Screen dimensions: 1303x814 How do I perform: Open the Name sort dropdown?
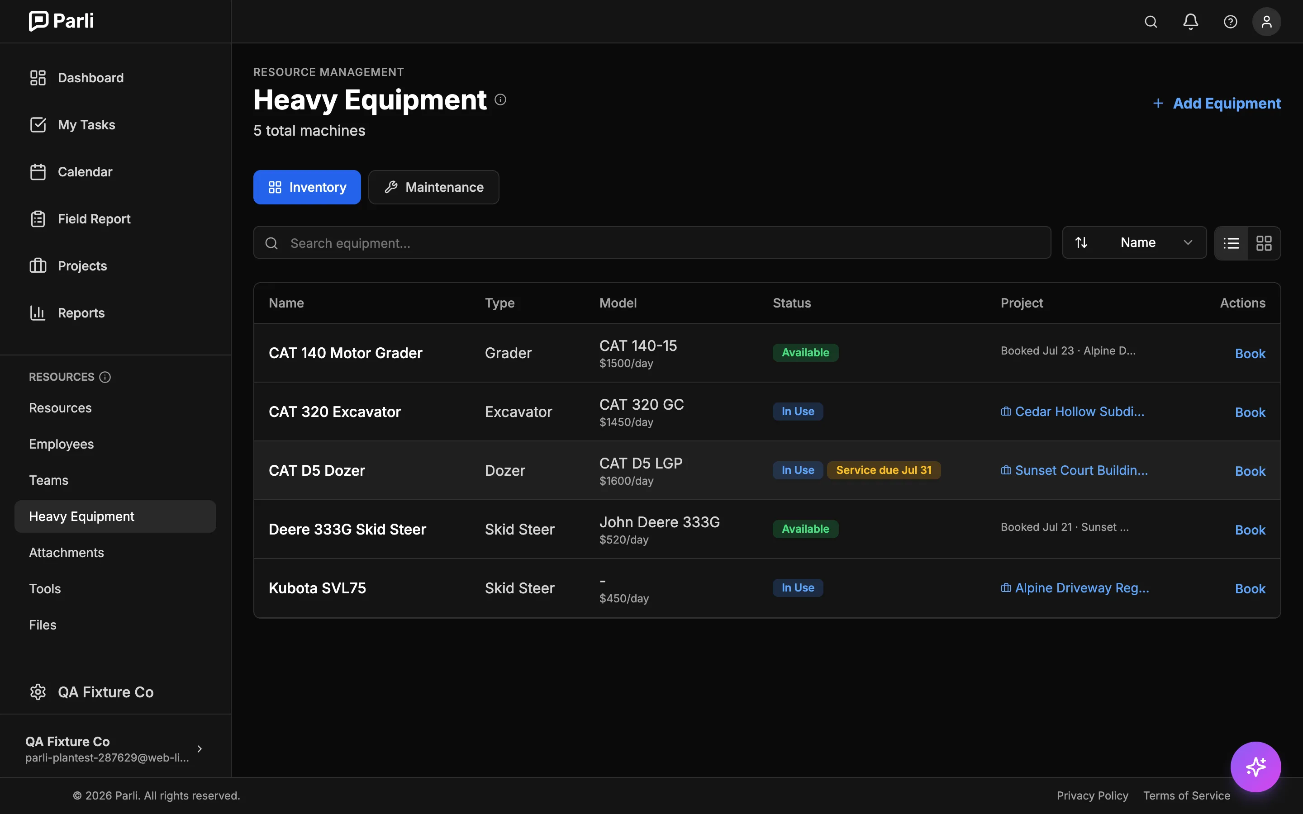coord(1135,242)
